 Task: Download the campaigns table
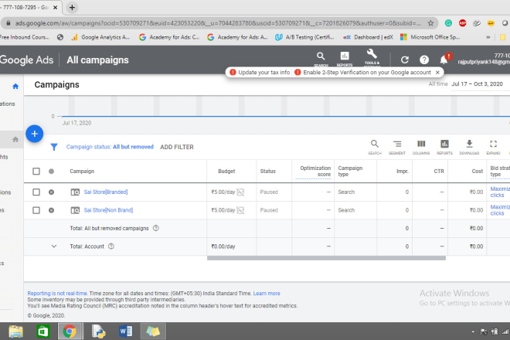tap(469, 147)
